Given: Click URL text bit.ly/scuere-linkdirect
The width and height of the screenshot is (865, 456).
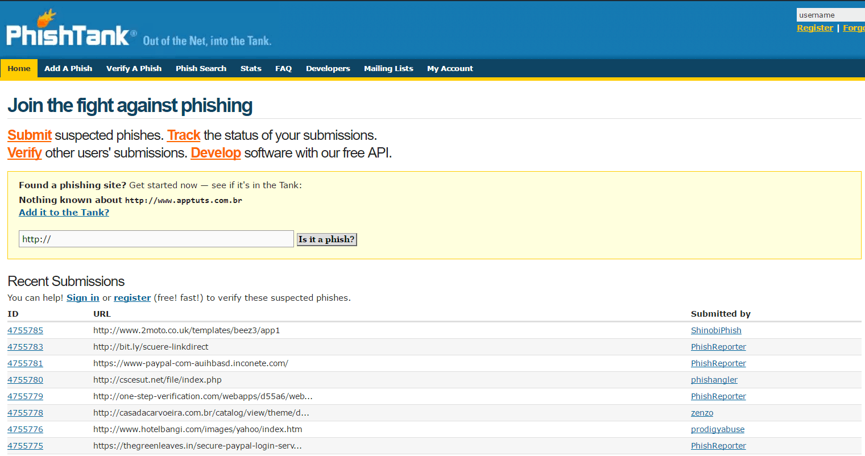Looking at the screenshot, I should click(x=151, y=347).
